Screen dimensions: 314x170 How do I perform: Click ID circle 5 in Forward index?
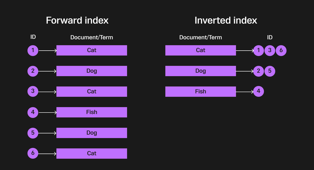33,133
